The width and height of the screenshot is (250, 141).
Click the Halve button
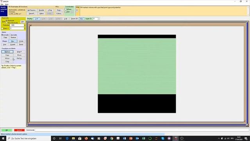[41, 14]
